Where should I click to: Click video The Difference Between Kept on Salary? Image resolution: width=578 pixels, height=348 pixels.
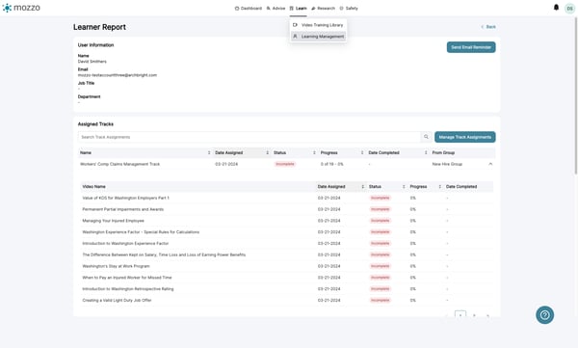pyautogui.click(x=164, y=255)
